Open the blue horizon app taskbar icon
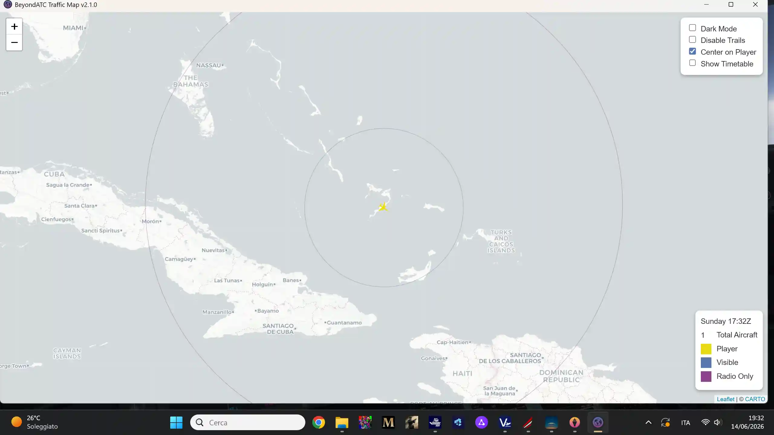The height and width of the screenshot is (435, 774). [x=551, y=422]
